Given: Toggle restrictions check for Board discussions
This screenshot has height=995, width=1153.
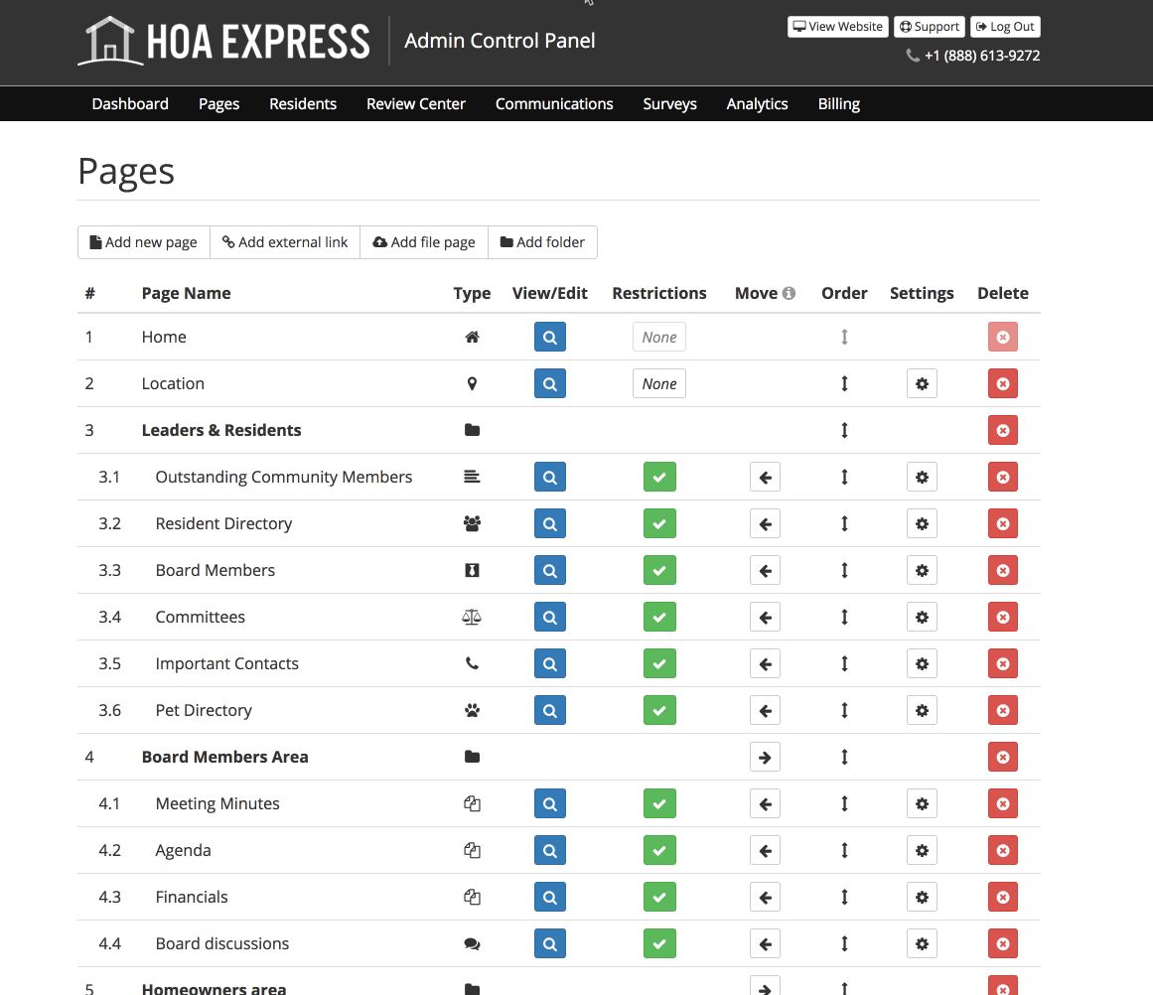Looking at the screenshot, I should point(658,943).
